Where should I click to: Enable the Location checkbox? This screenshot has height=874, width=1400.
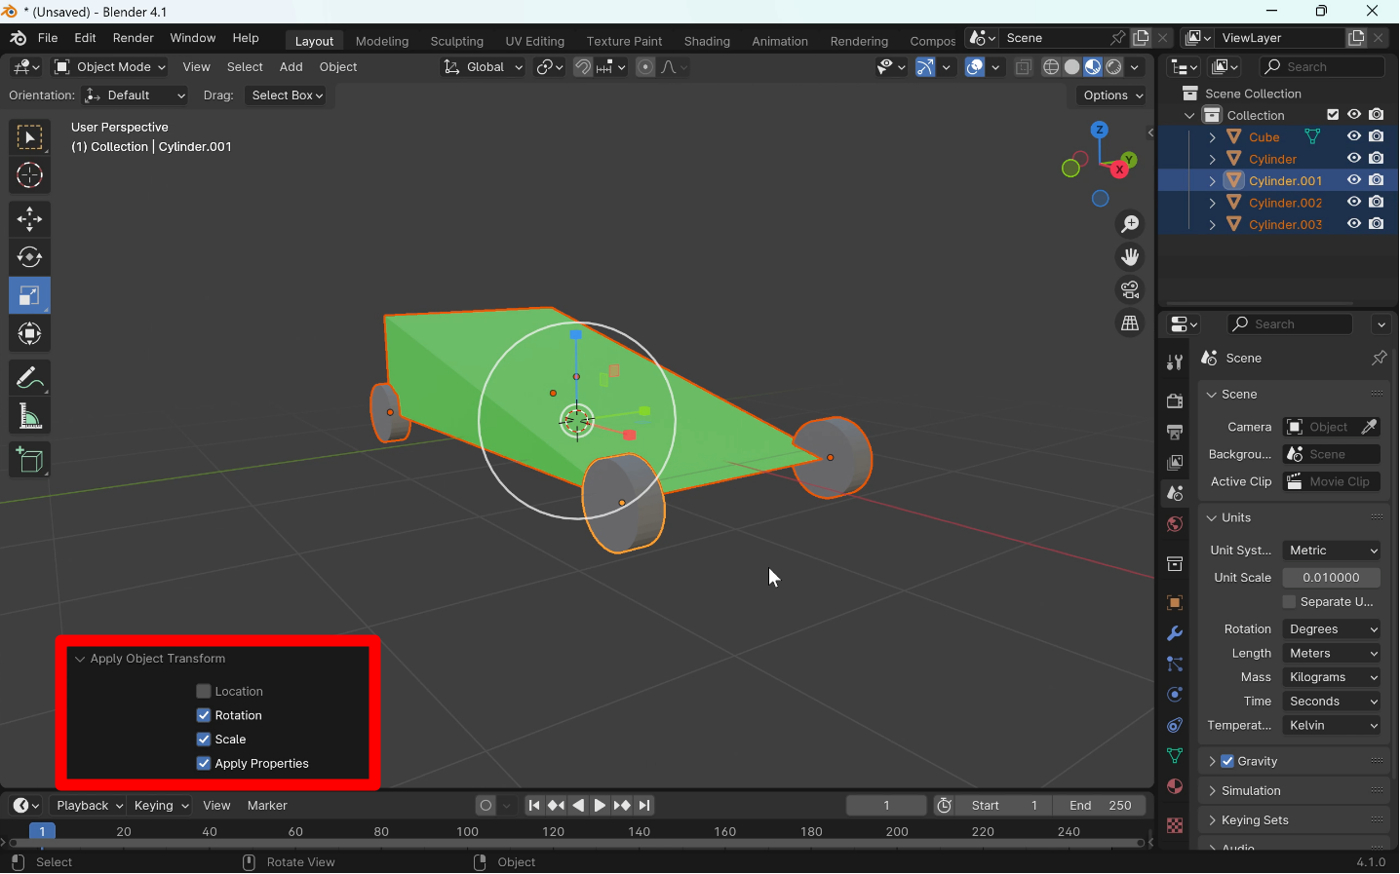[204, 692]
